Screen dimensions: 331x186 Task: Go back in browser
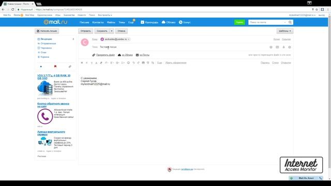coord(3,9)
